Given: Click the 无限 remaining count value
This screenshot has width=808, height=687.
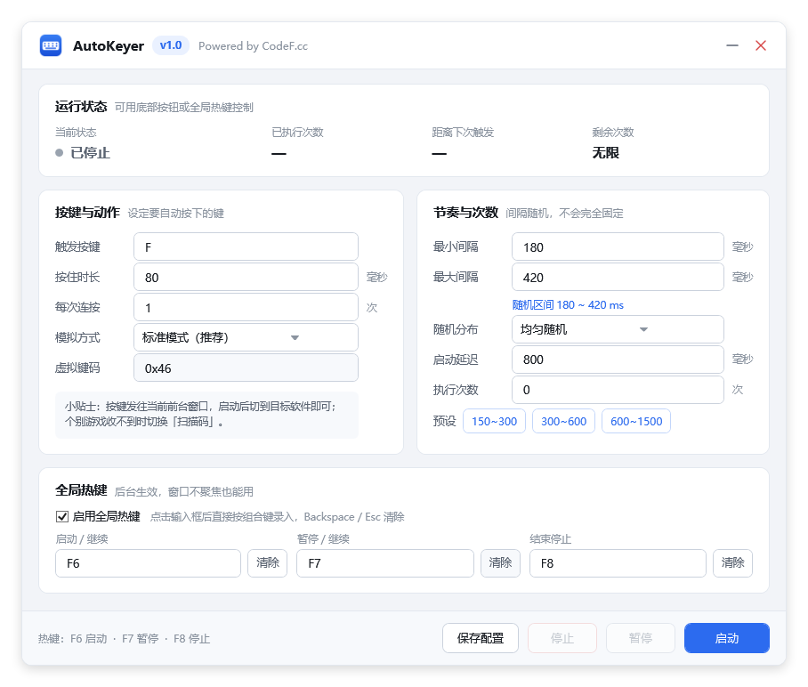Looking at the screenshot, I should pyautogui.click(x=605, y=152).
